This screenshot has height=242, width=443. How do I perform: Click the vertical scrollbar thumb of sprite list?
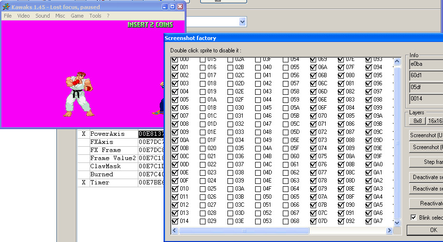397,143
